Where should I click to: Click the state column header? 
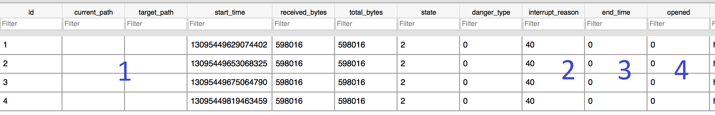click(428, 12)
